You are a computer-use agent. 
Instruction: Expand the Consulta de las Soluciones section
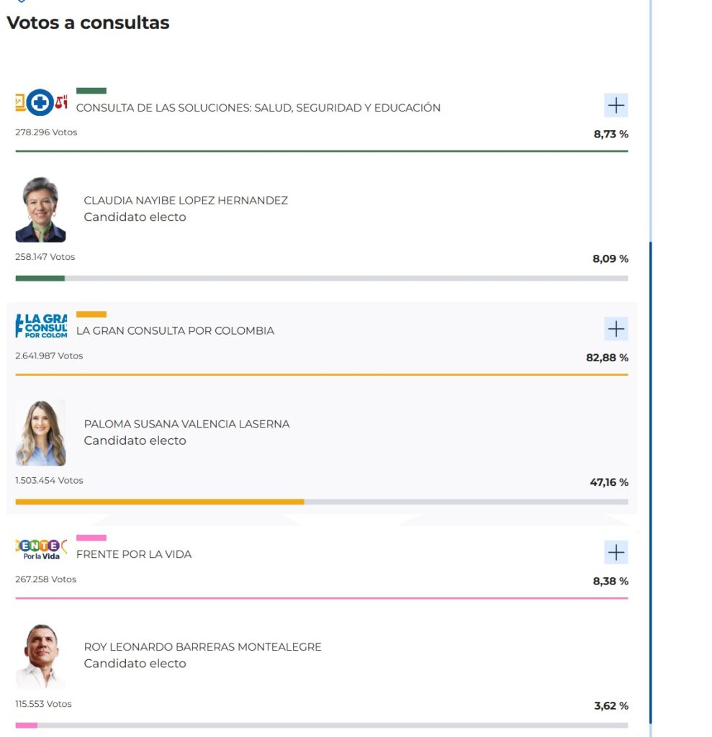[x=616, y=106]
